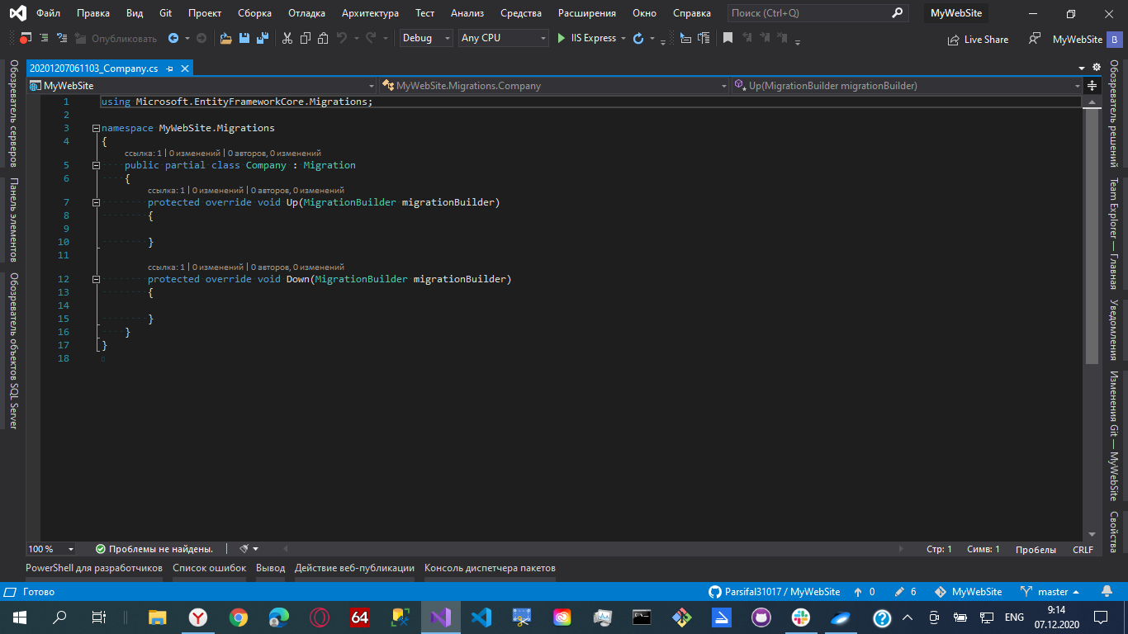Click the Send Feedback icon

[1034, 38]
